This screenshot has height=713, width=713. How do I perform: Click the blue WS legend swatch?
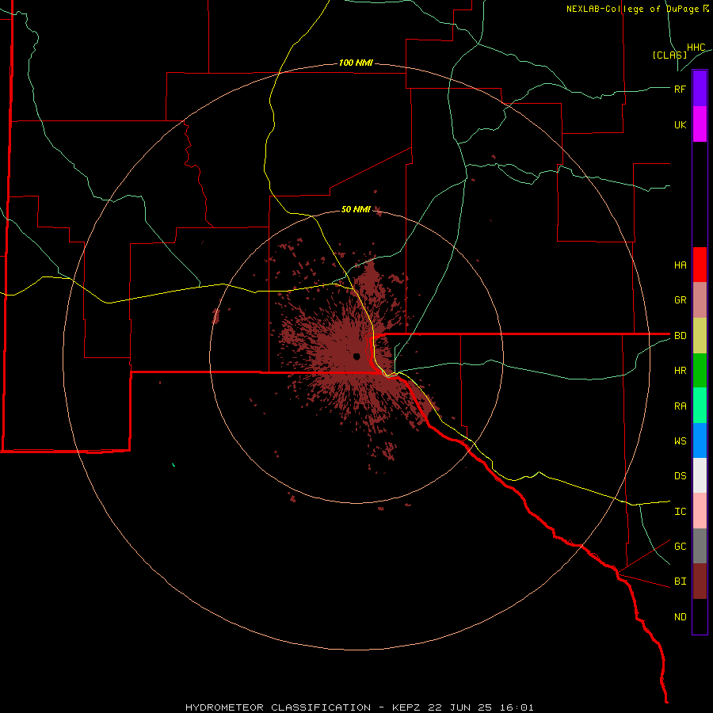(700, 440)
